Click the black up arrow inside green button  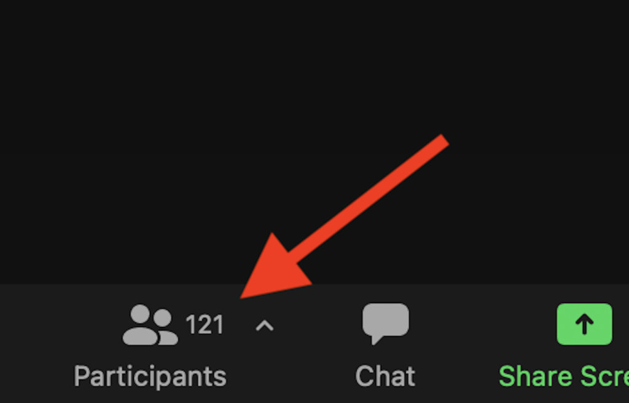[x=584, y=324]
